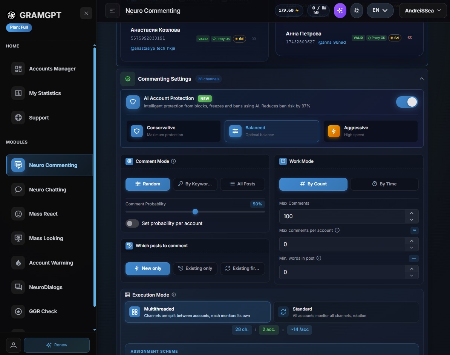
Task: Increase Max Comments with up arrow
Action: [412, 213]
